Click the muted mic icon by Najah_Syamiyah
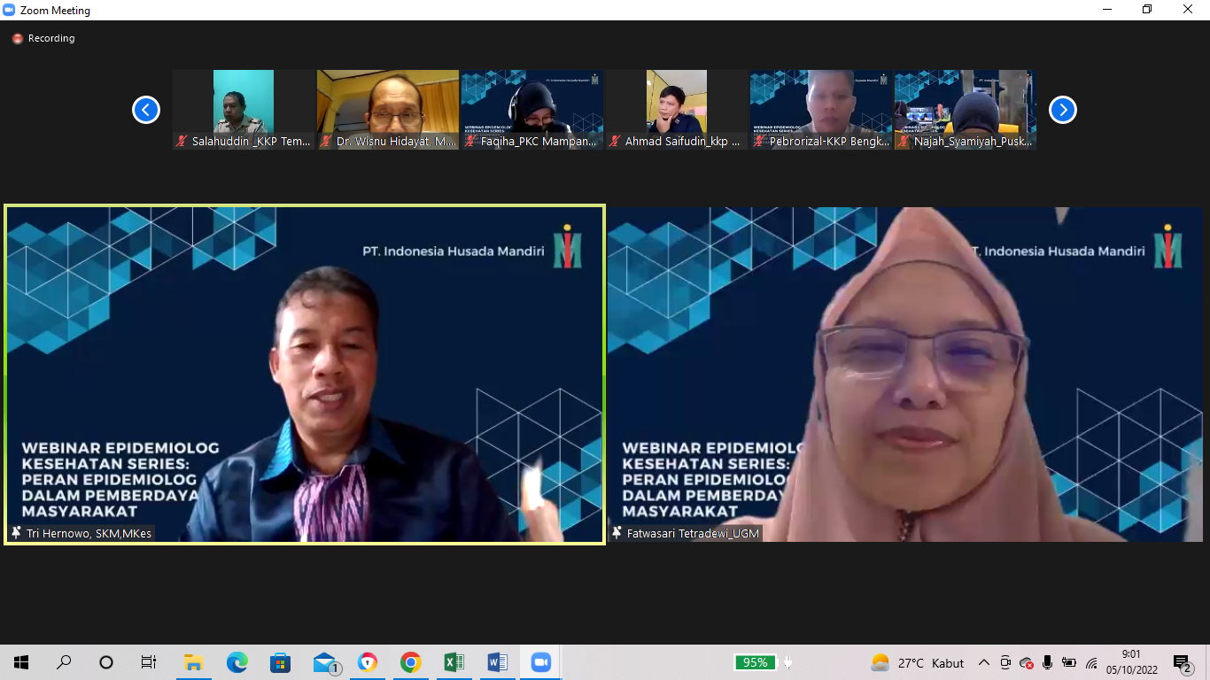 coord(904,142)
